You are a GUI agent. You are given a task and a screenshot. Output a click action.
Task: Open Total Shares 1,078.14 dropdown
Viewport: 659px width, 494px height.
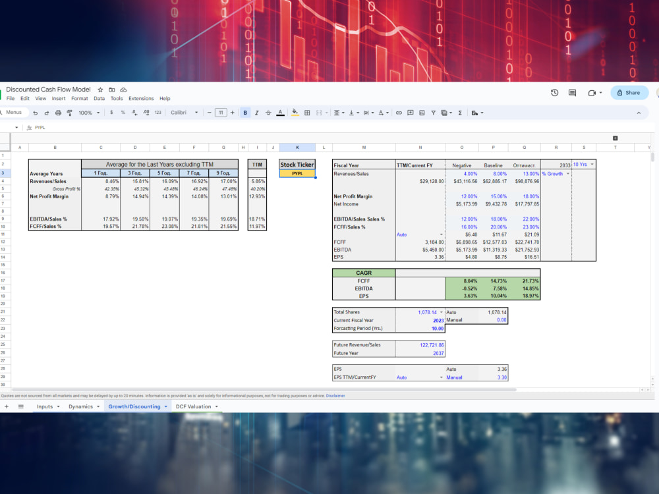[442, 312]
